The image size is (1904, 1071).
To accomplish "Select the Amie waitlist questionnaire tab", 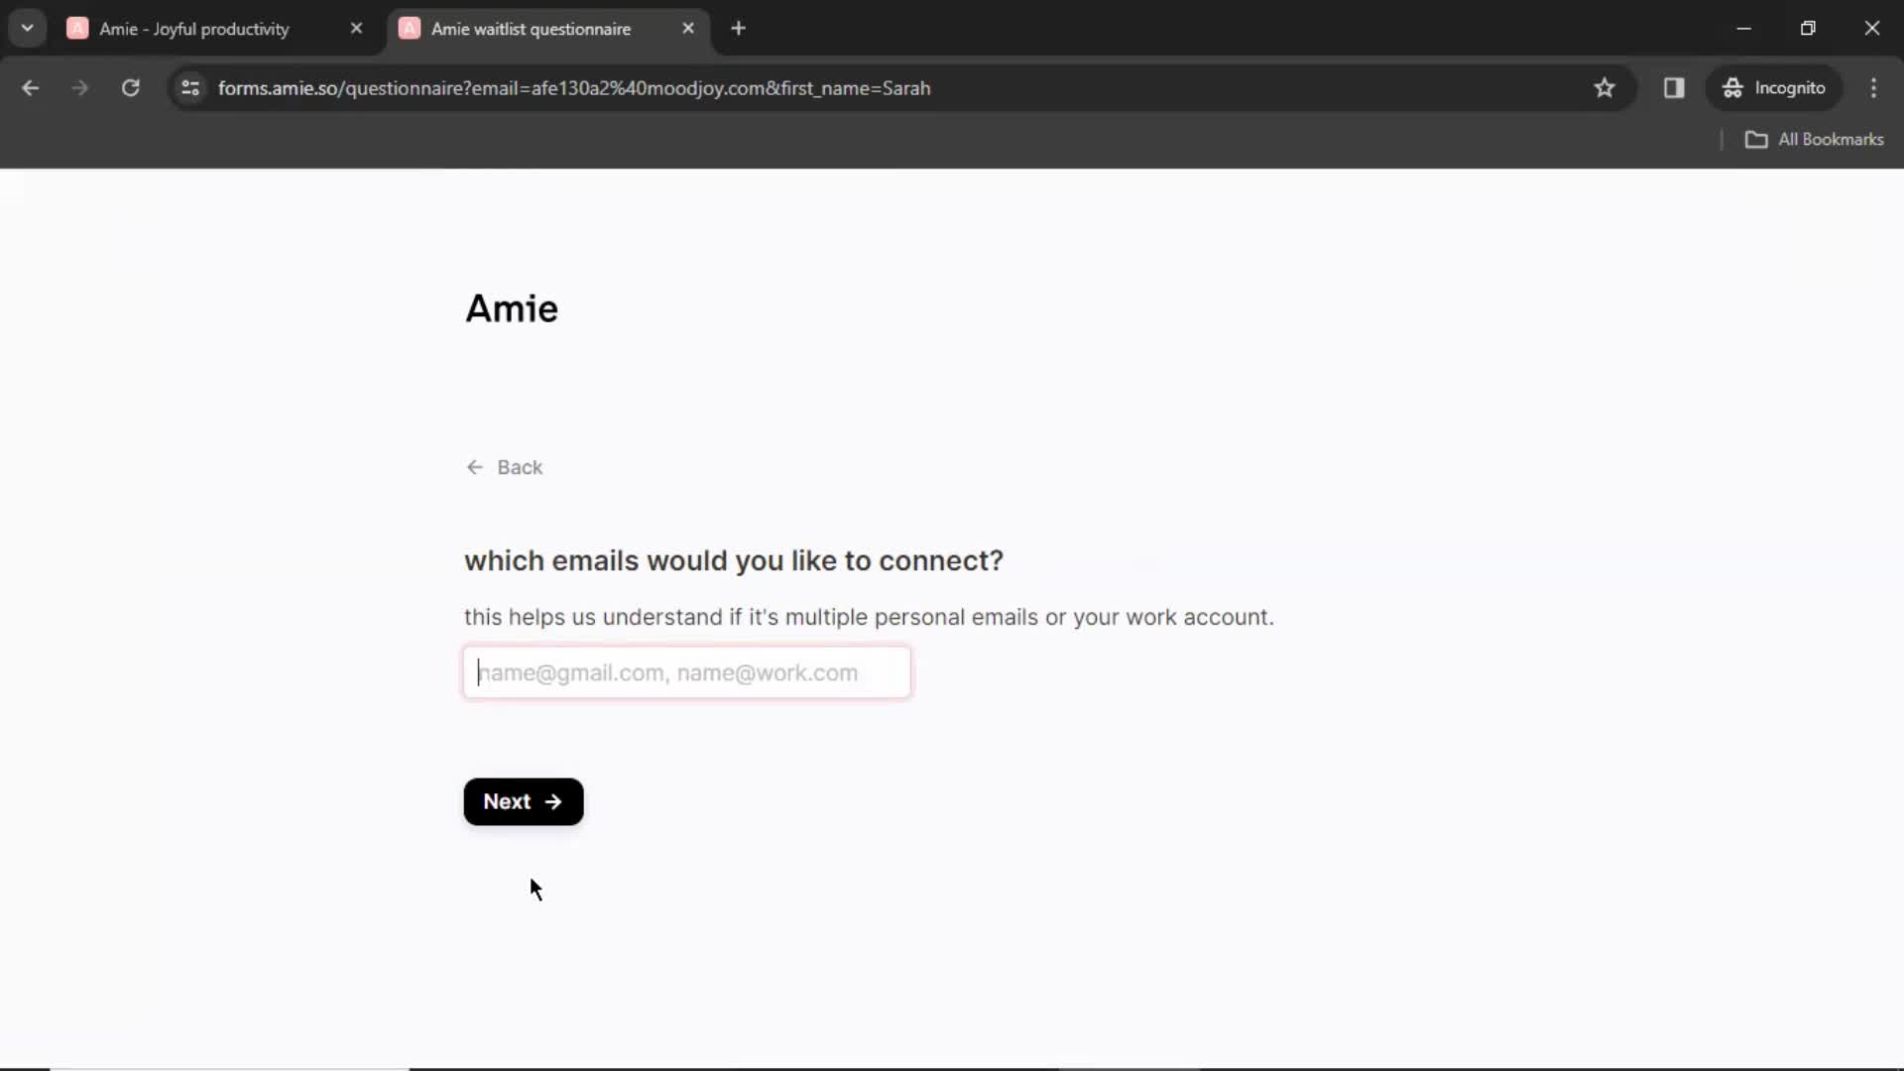I will pyautogui.click(x=531, y=29).
